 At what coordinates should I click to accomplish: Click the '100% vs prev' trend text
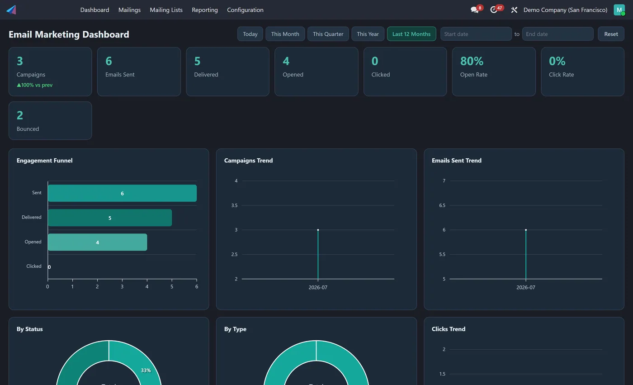[x=35, y=85]
